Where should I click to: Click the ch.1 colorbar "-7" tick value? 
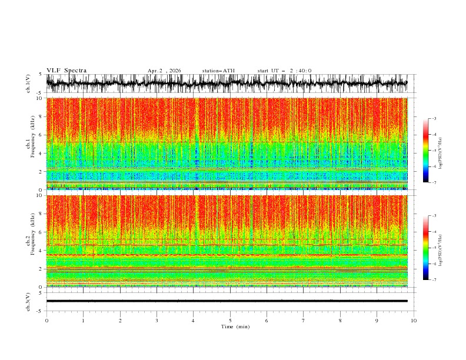coord(434,182)
